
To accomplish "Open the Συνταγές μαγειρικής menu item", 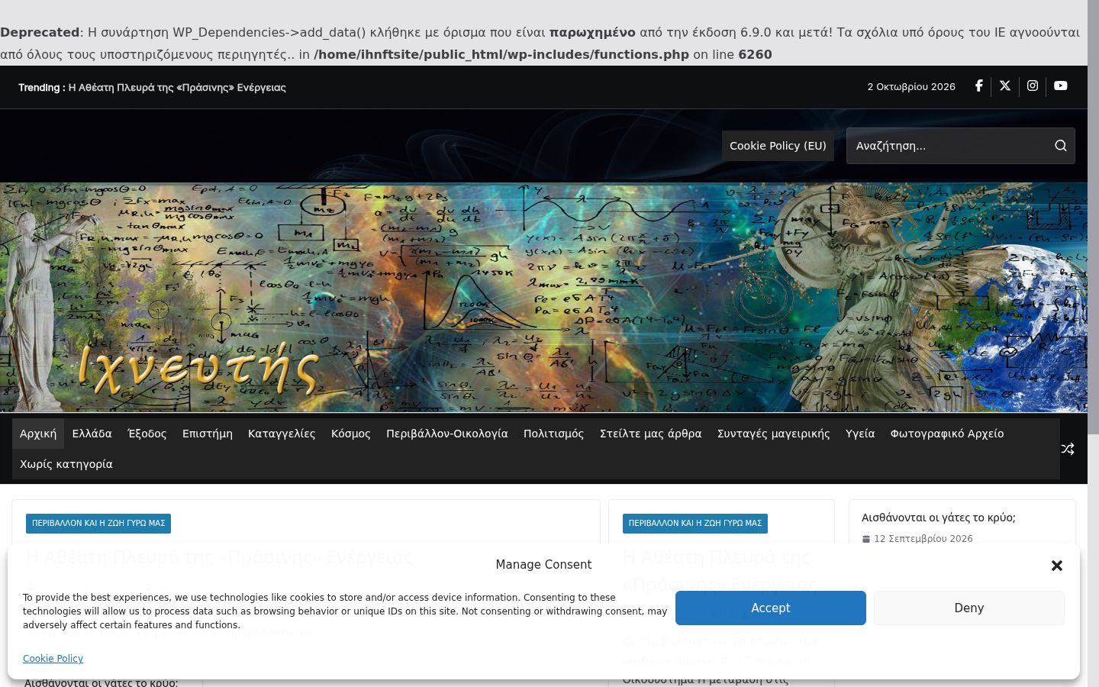I will [774, 434].
